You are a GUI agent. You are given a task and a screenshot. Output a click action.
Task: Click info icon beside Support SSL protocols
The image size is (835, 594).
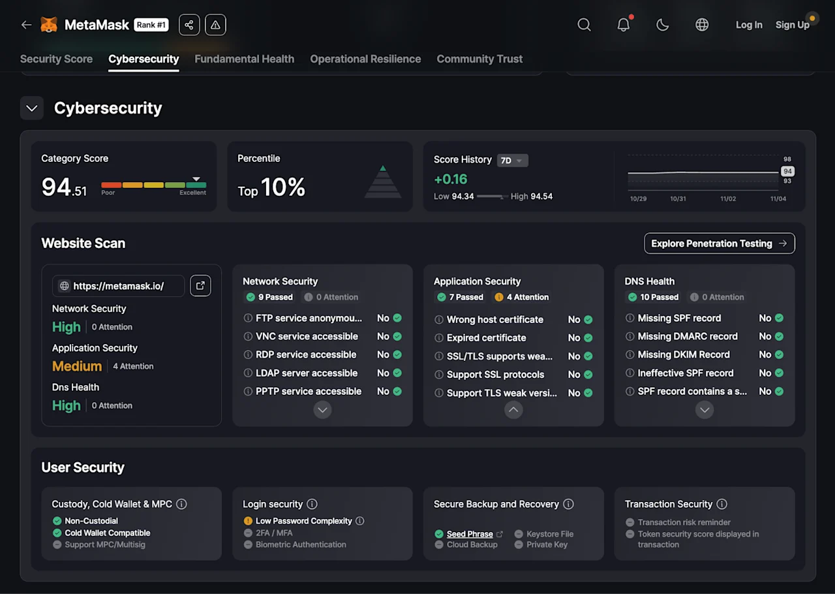coord(439,375)
